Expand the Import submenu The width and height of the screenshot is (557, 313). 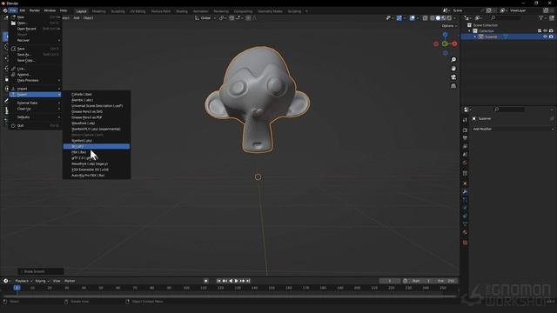coord(35,89)
